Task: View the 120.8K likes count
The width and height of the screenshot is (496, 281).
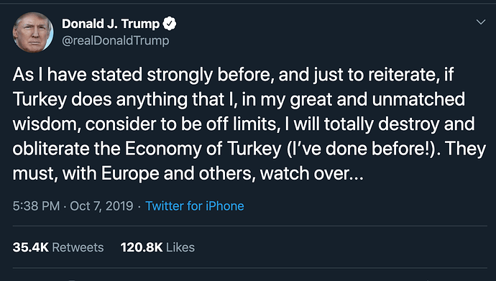Action: point(142,247)
